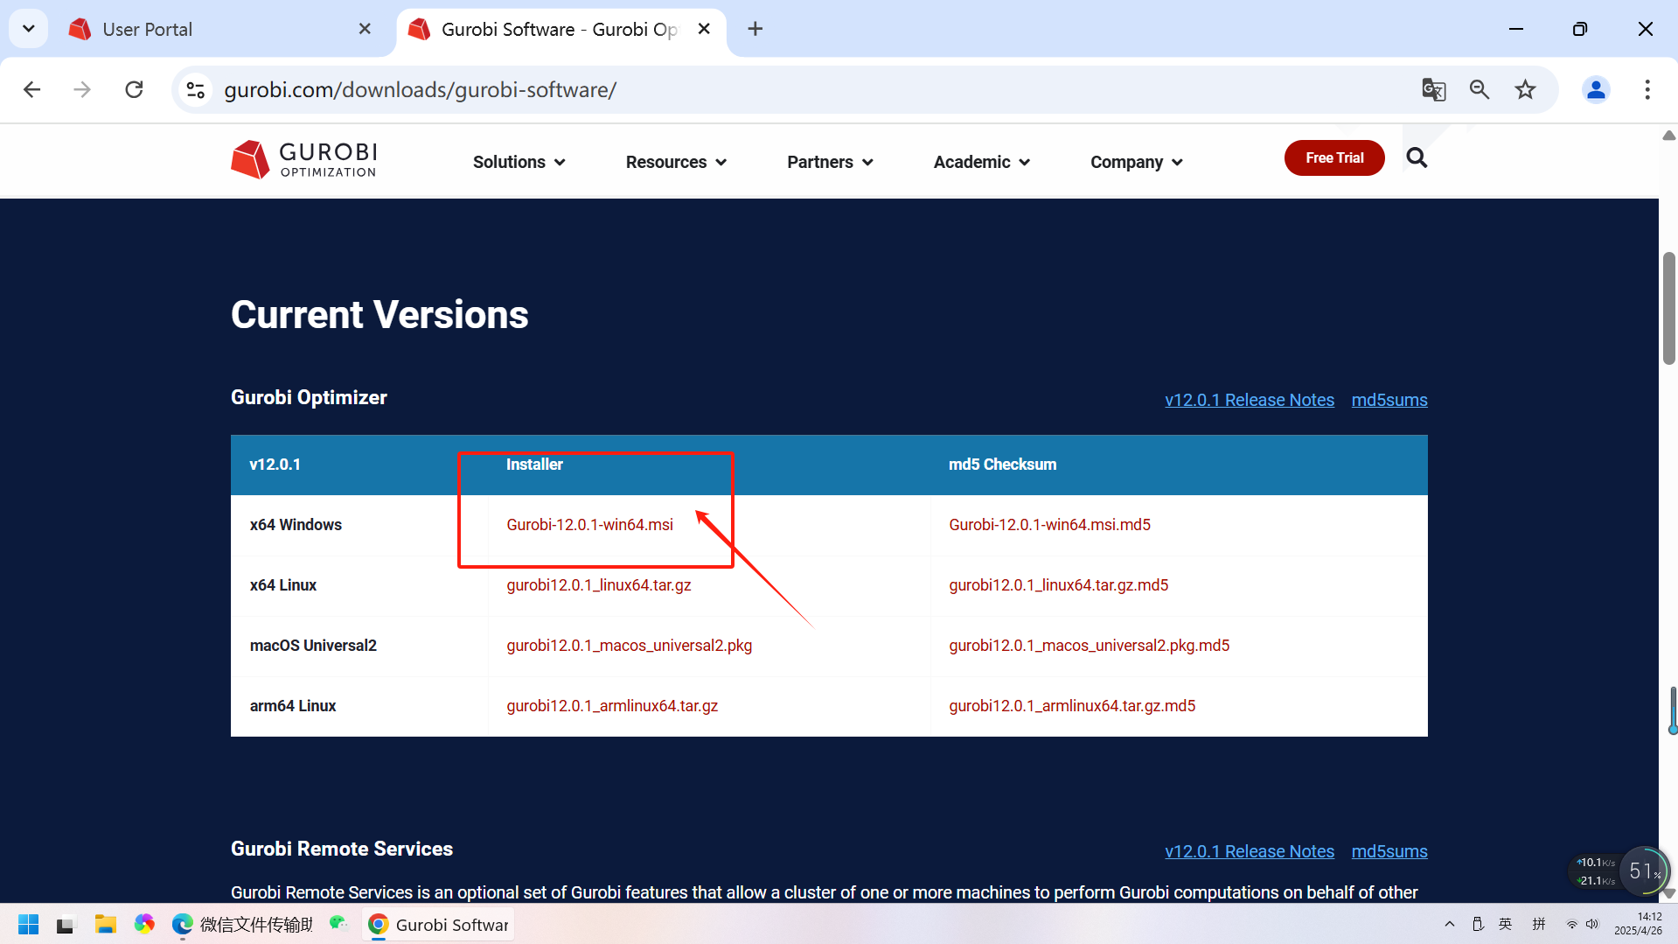This screenshot has height=944, width=1678.
Task: Open File Explorer from taskbar
Action: pos(106,925)
